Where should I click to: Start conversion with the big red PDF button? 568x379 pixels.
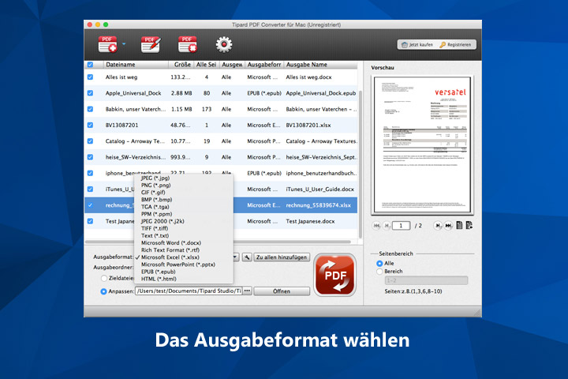tap(334, 275)
